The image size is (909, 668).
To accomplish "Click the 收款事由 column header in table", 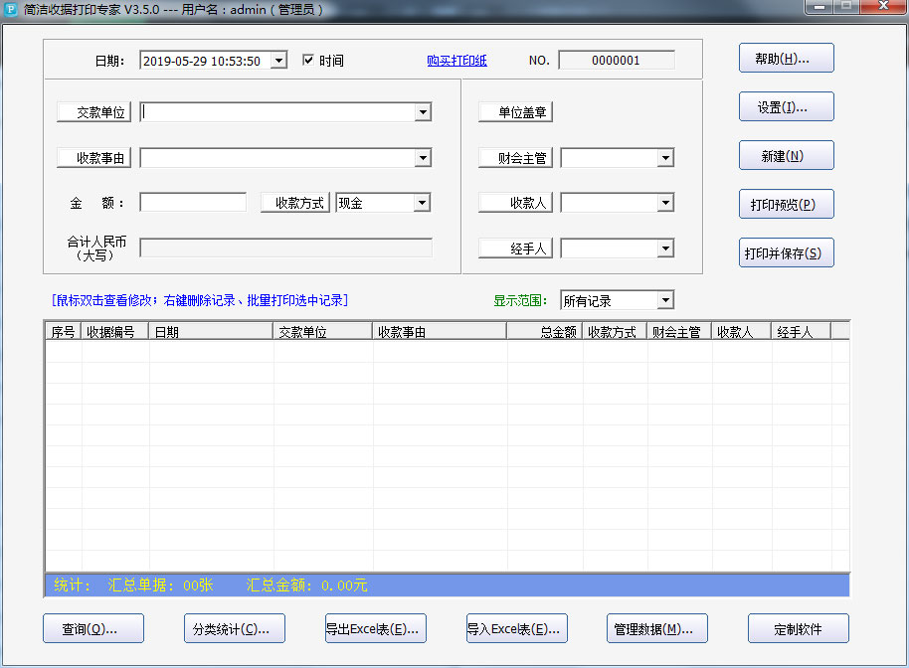I will [x=440, y=332].
